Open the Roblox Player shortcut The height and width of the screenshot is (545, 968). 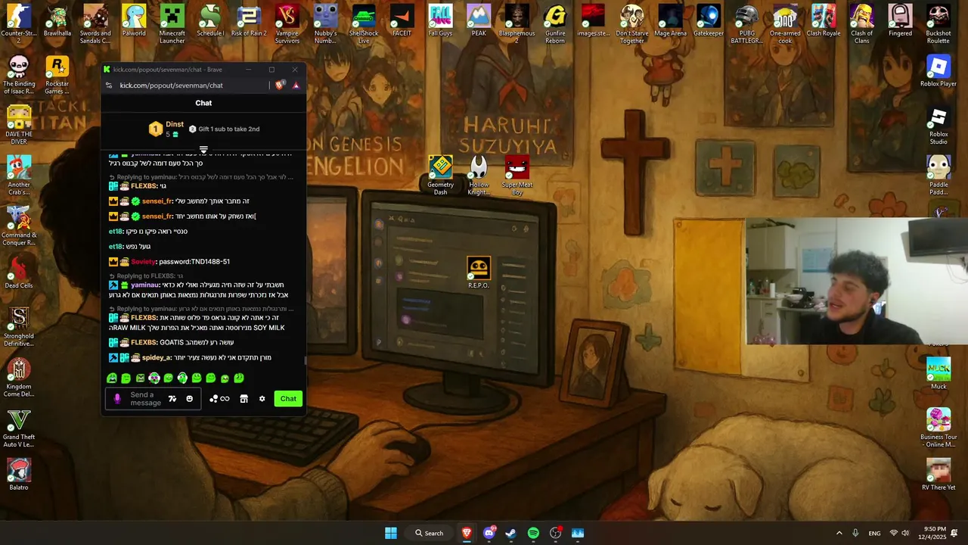(x=939, y=72)
